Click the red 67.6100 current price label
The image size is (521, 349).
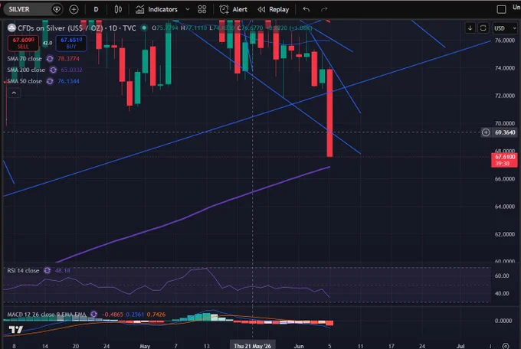tap(504, 160)
